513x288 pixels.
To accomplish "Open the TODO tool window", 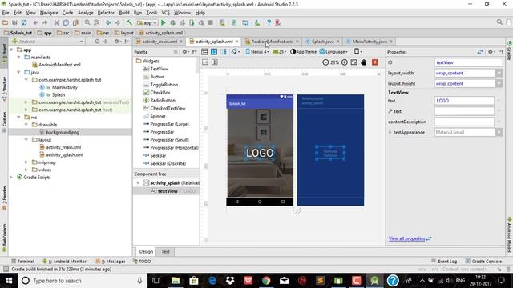I will tap(142, 262).
